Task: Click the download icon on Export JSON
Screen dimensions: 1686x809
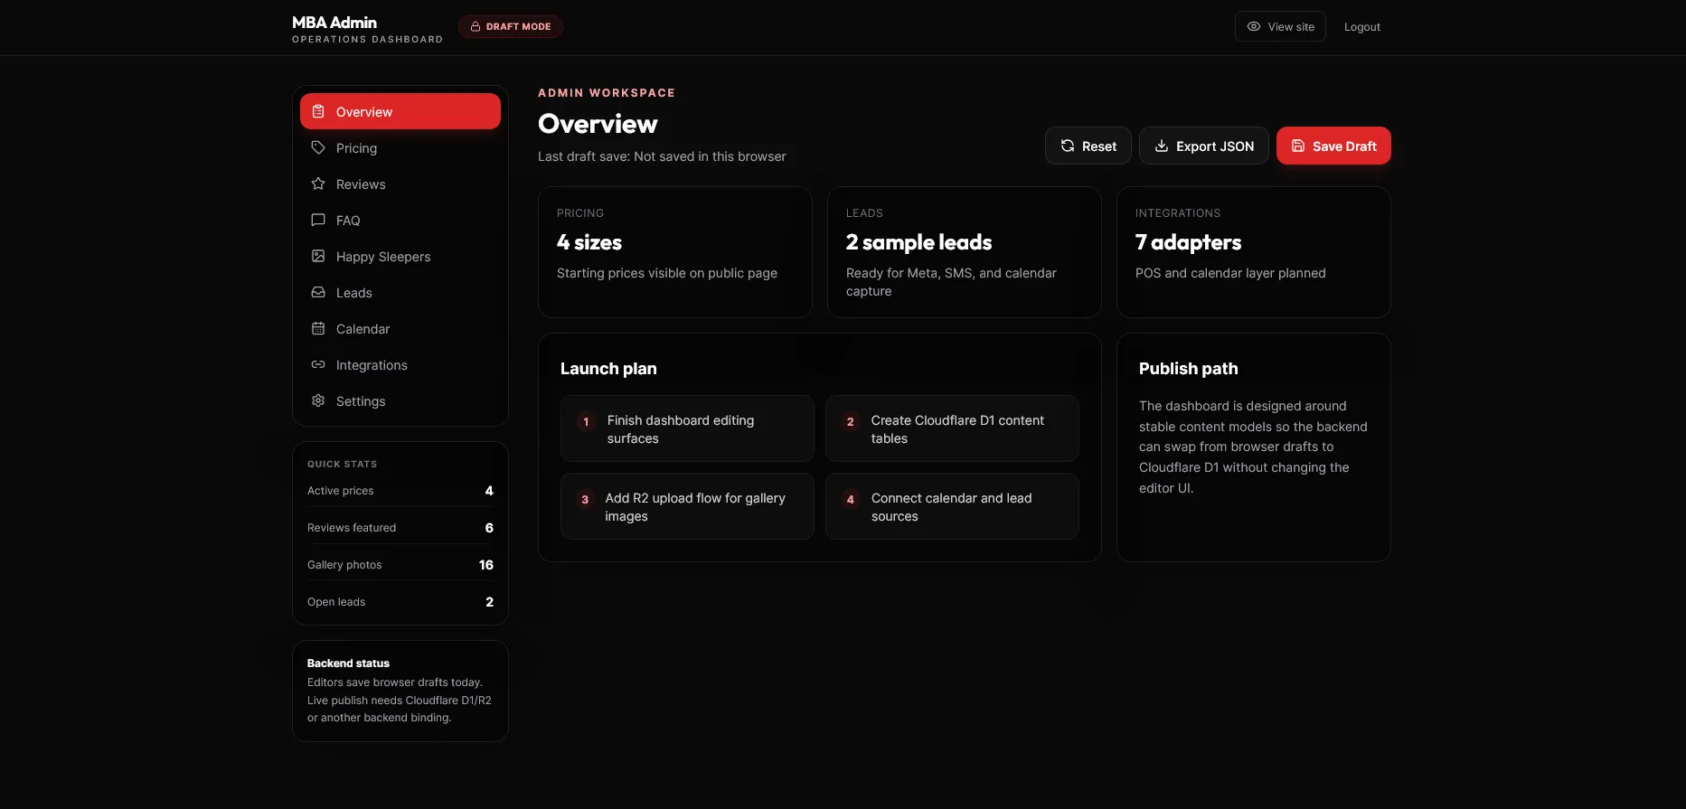Action: click(x=1162, y=146)
